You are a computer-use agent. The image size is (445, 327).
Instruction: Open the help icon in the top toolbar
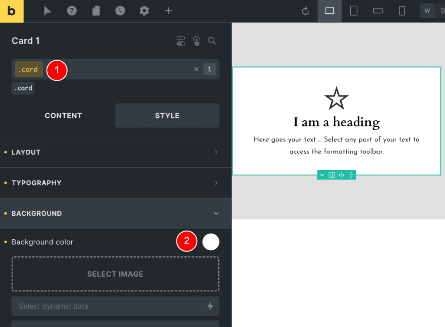point(72,11)
